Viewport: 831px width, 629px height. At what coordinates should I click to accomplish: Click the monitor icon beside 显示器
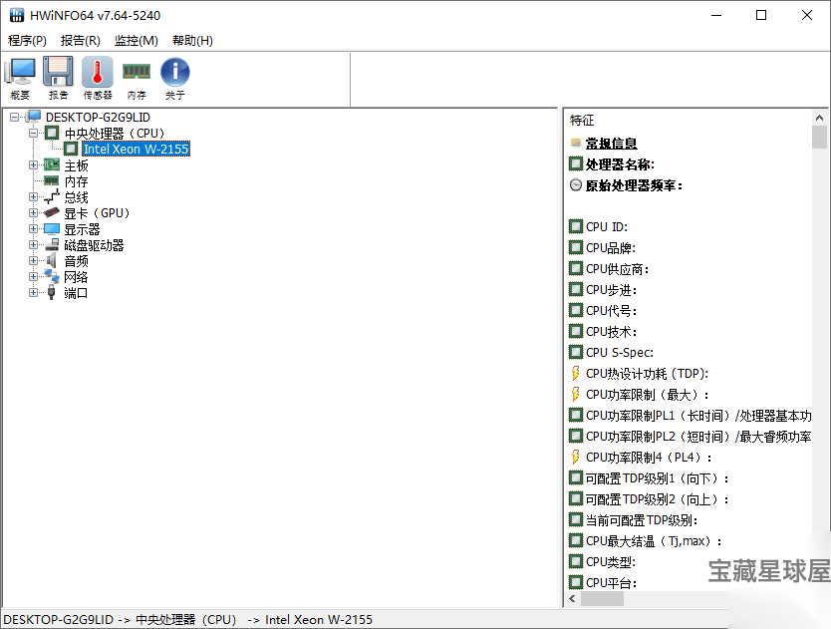pyautogui.click(x=52, y=229)
